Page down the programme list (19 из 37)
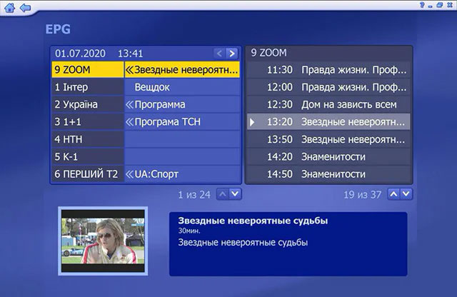 [406, 194]
